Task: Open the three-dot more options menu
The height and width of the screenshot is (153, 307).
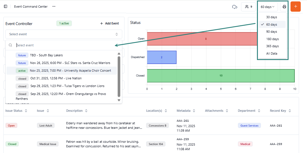Action: [x=54, y=7]
